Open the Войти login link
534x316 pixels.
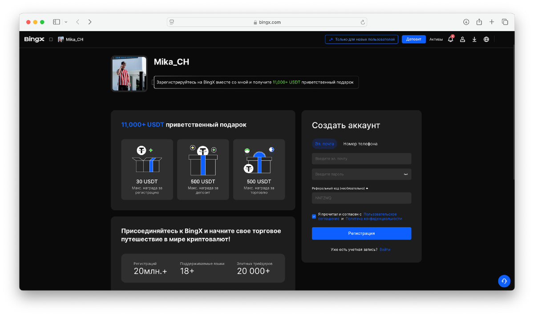tap(385, 249)
